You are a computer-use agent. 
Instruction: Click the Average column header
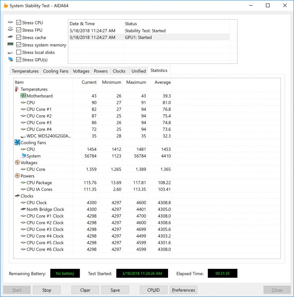pyautogui.click(x=159, y=82)
